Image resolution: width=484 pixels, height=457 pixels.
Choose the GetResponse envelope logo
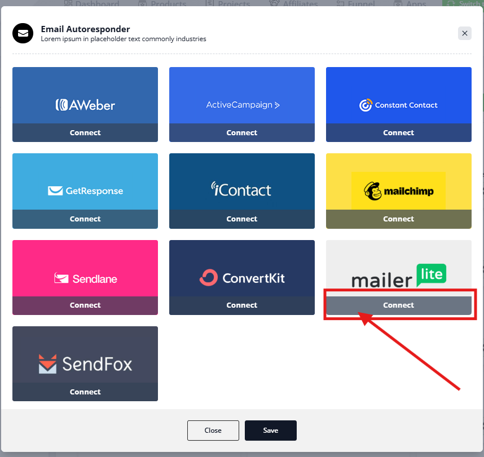point(55,190)
